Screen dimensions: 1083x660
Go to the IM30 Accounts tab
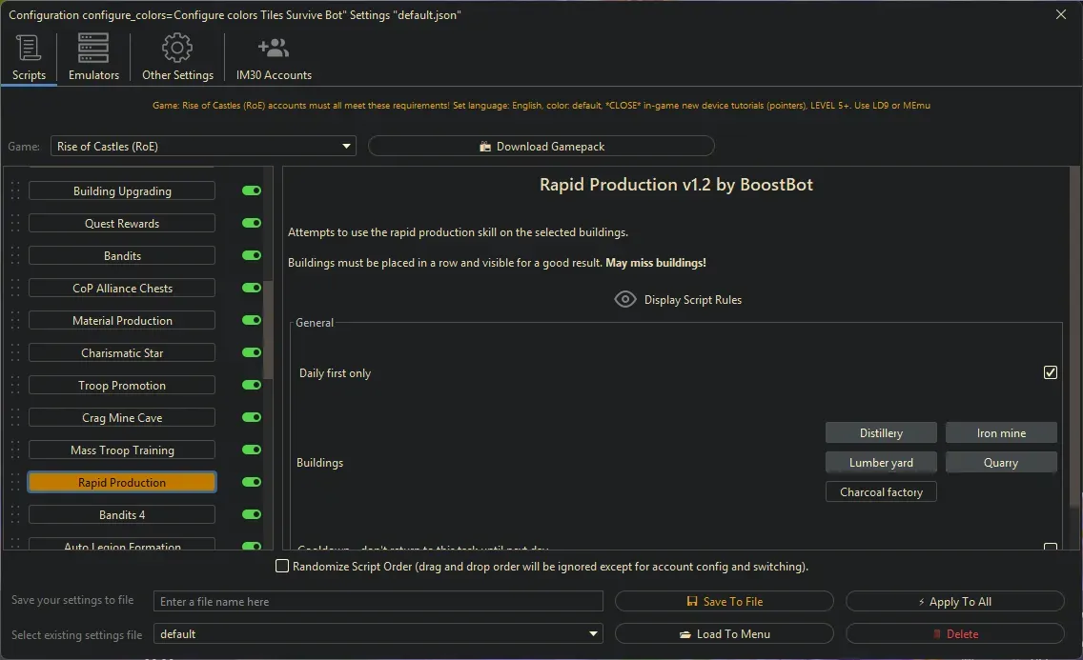click(x=274, y=58)
